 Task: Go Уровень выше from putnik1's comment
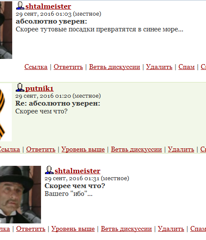(x=83, y=149)
